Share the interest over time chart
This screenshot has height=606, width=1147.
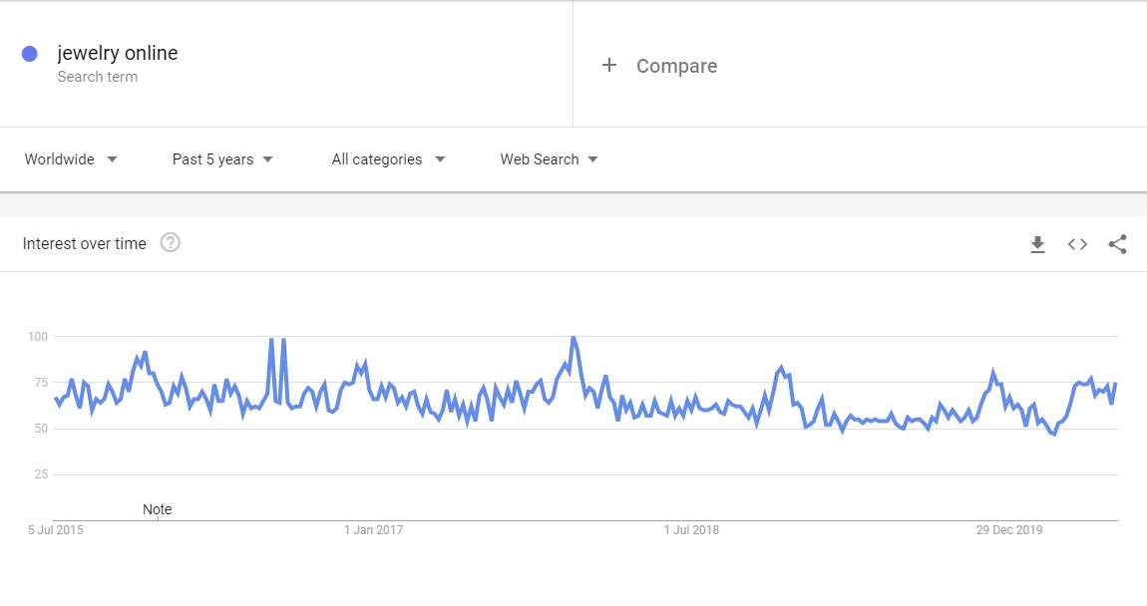tap(1117, 244)
